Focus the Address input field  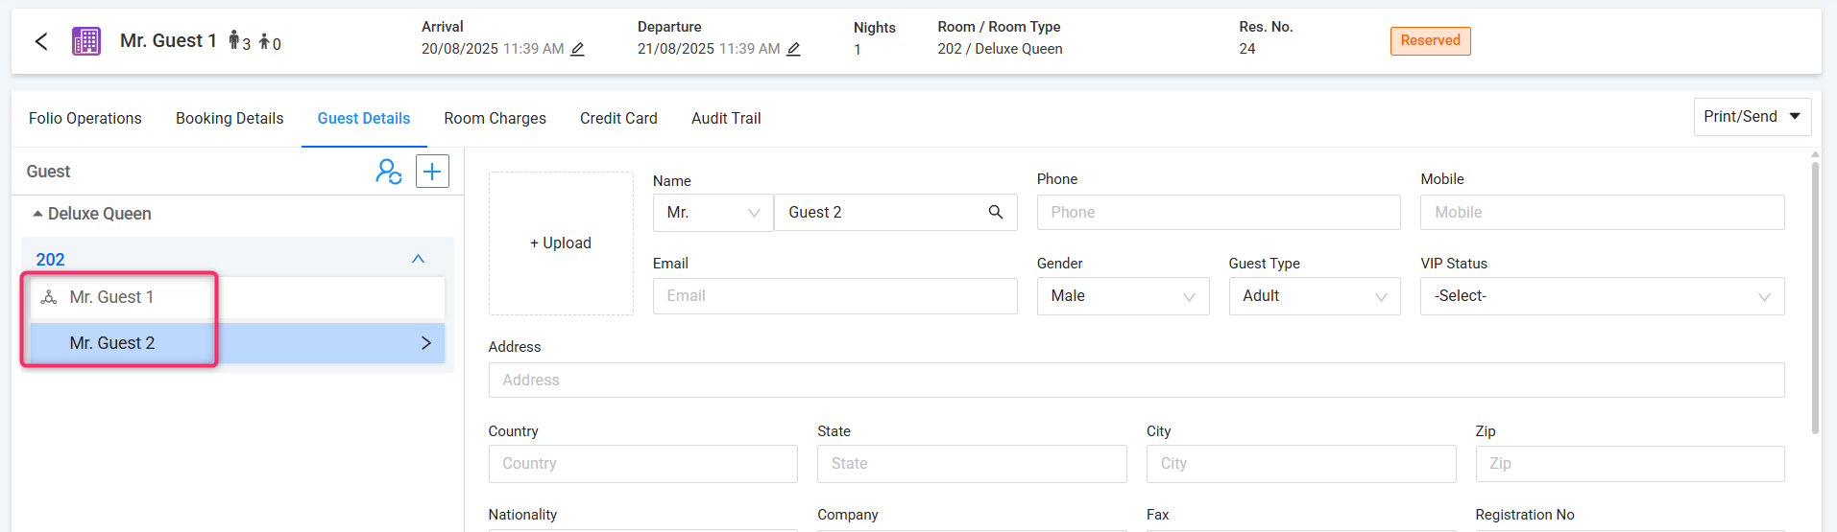pyautogui.click(x=1136, y=381)
